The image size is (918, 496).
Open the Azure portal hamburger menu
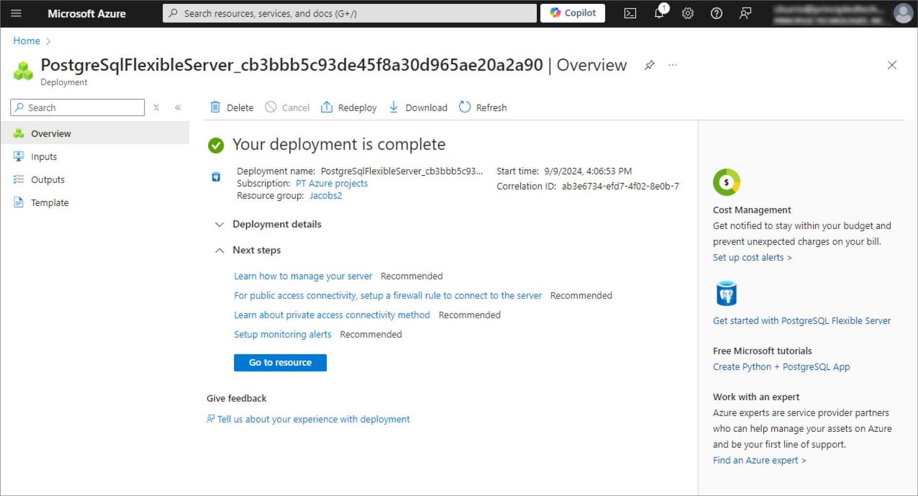pos(16,13)
